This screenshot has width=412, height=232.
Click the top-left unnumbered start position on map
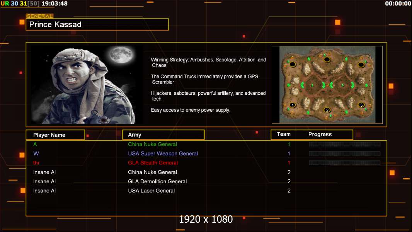pyautogui.click(x=293, y=64)
